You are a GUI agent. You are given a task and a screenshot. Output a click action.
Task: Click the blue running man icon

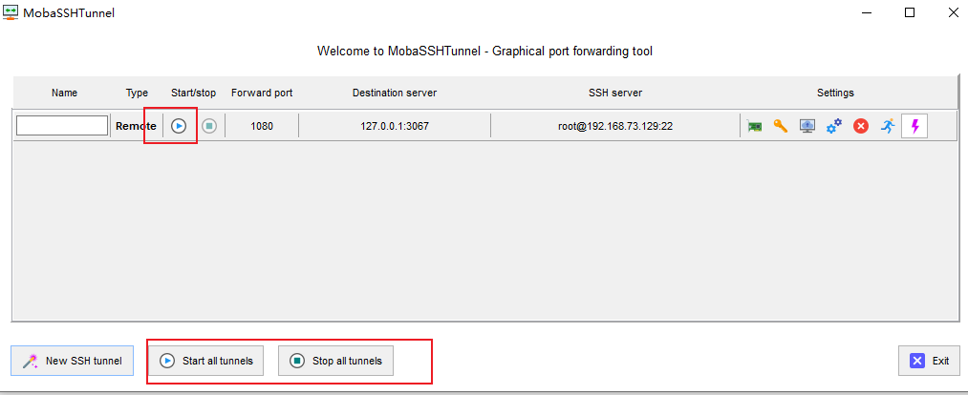click(888, 126)
